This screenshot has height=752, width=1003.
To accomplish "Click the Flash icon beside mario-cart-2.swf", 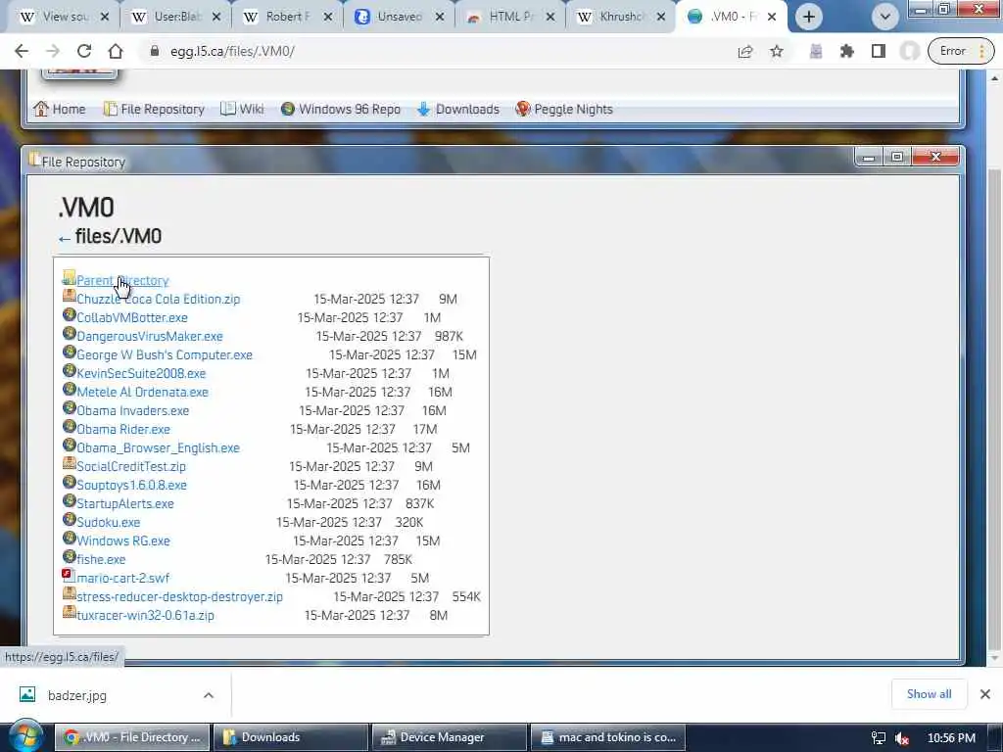I will (70, 575).
